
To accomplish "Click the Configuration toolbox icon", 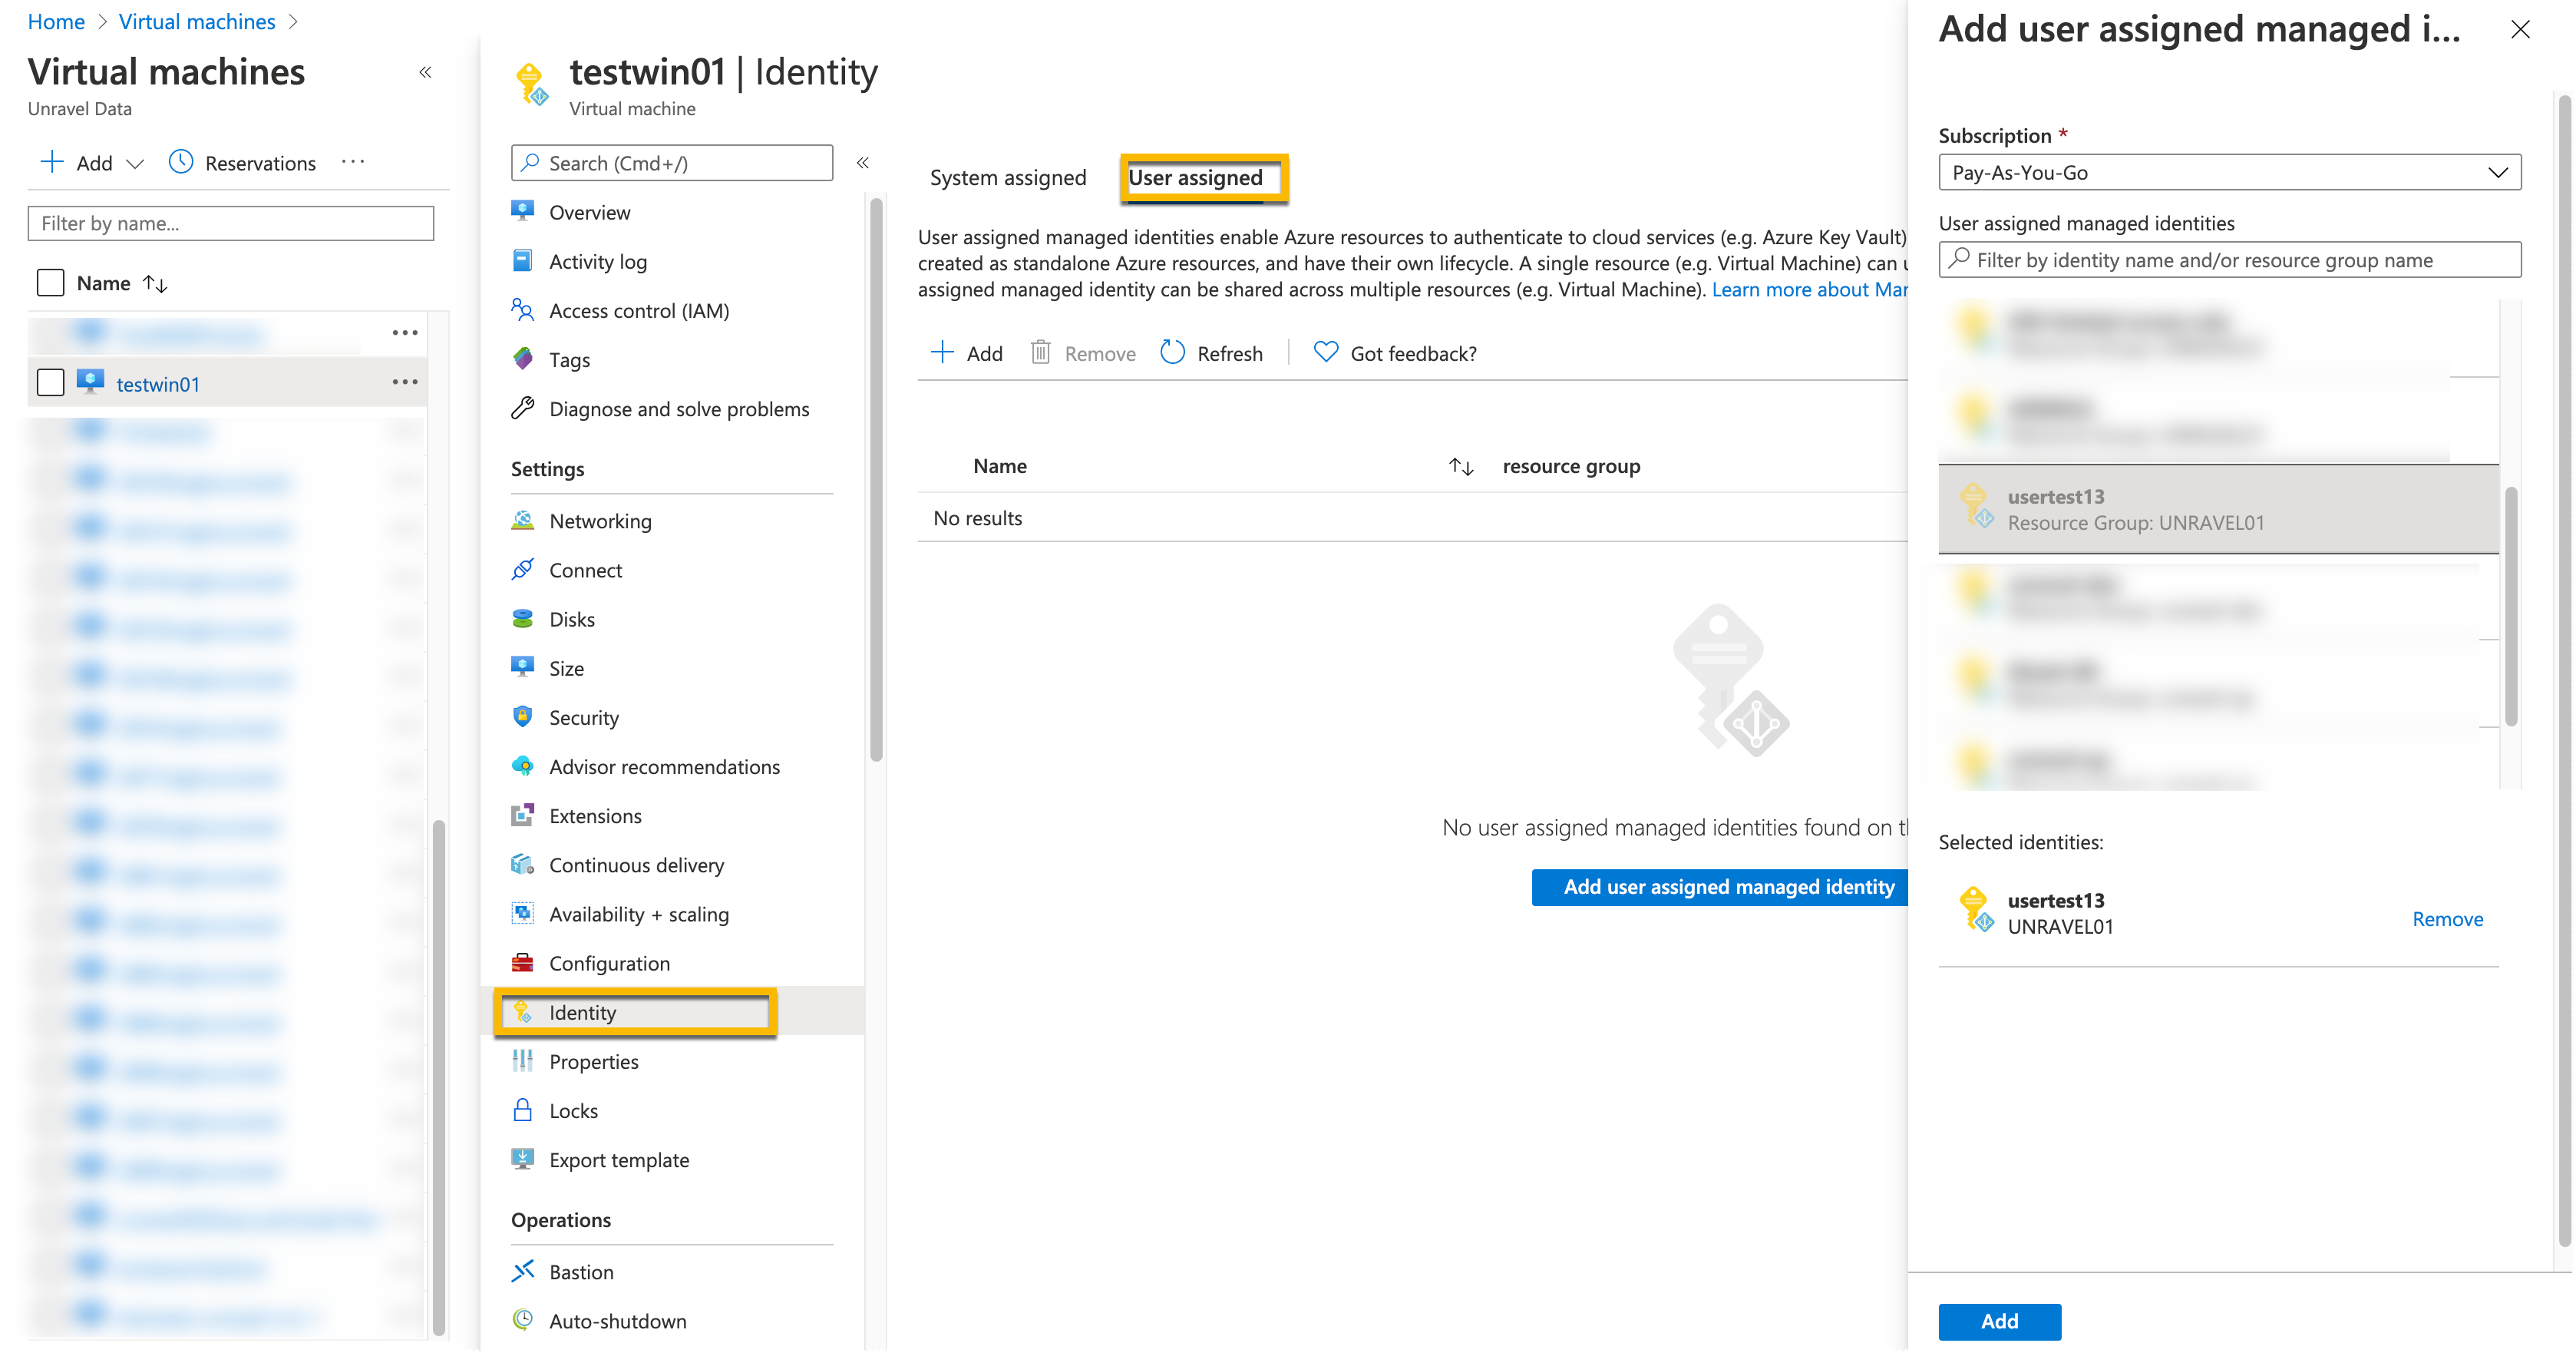I will pos(522,961).
